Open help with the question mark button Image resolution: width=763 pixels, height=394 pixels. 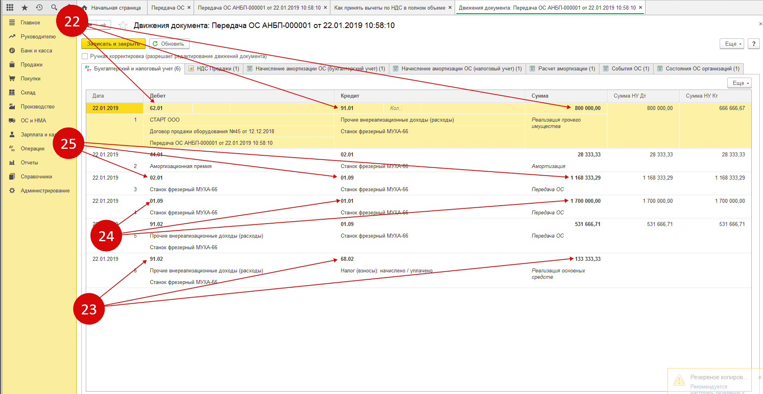pos(754,44)
